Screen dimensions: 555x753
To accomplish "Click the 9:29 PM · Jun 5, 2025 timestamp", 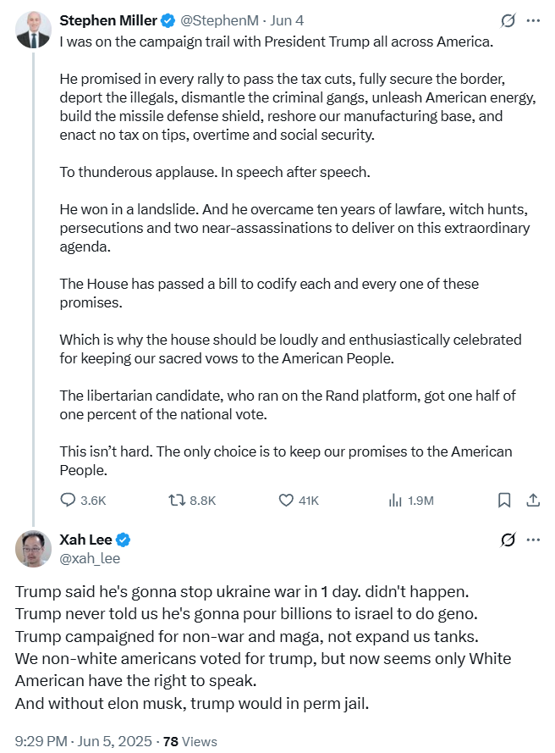I will click(83, 741).
